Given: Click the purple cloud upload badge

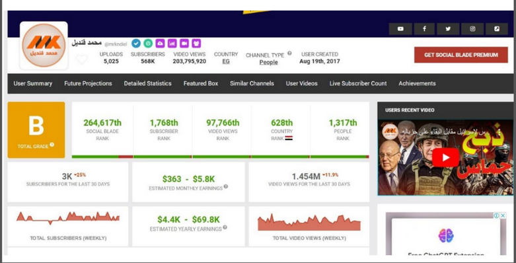Looking at the screenshot, I should coord(160,43).
